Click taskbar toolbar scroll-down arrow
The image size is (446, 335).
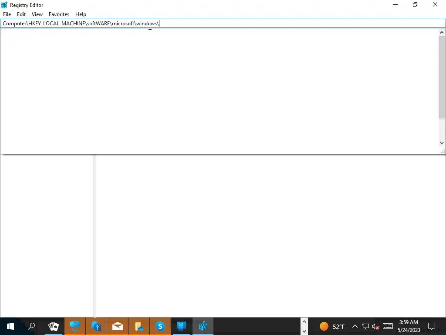[304, 331]
